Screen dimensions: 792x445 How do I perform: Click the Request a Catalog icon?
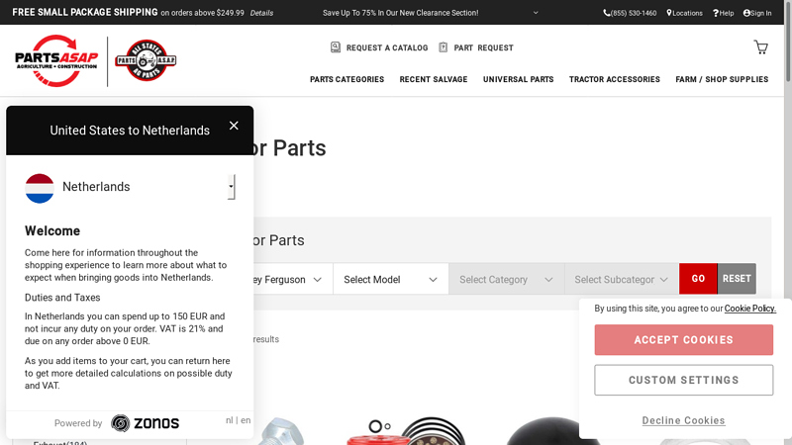pyautogui.click(x=336, y=47)
